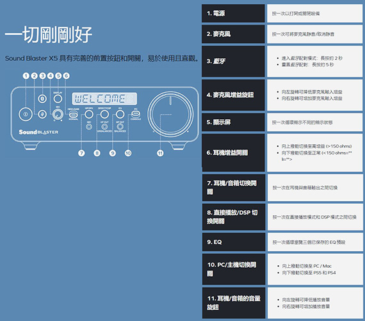365x321 pixels.
Task: Select the "1. 電源" label cell
Action: click(233, 13)
